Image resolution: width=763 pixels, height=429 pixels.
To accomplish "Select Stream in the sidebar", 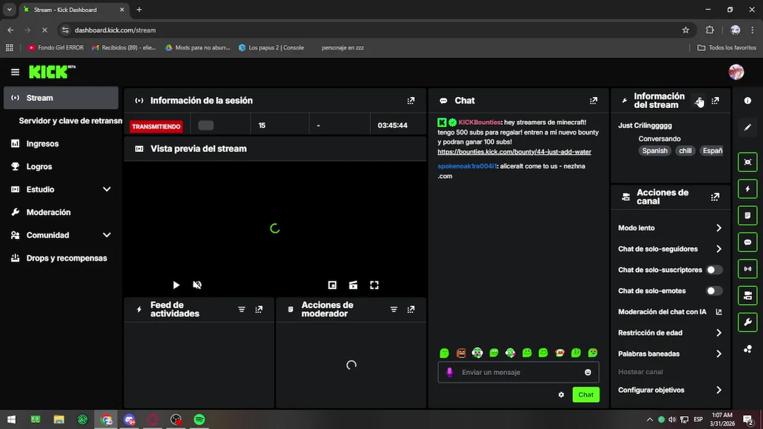I will point(61,98).
